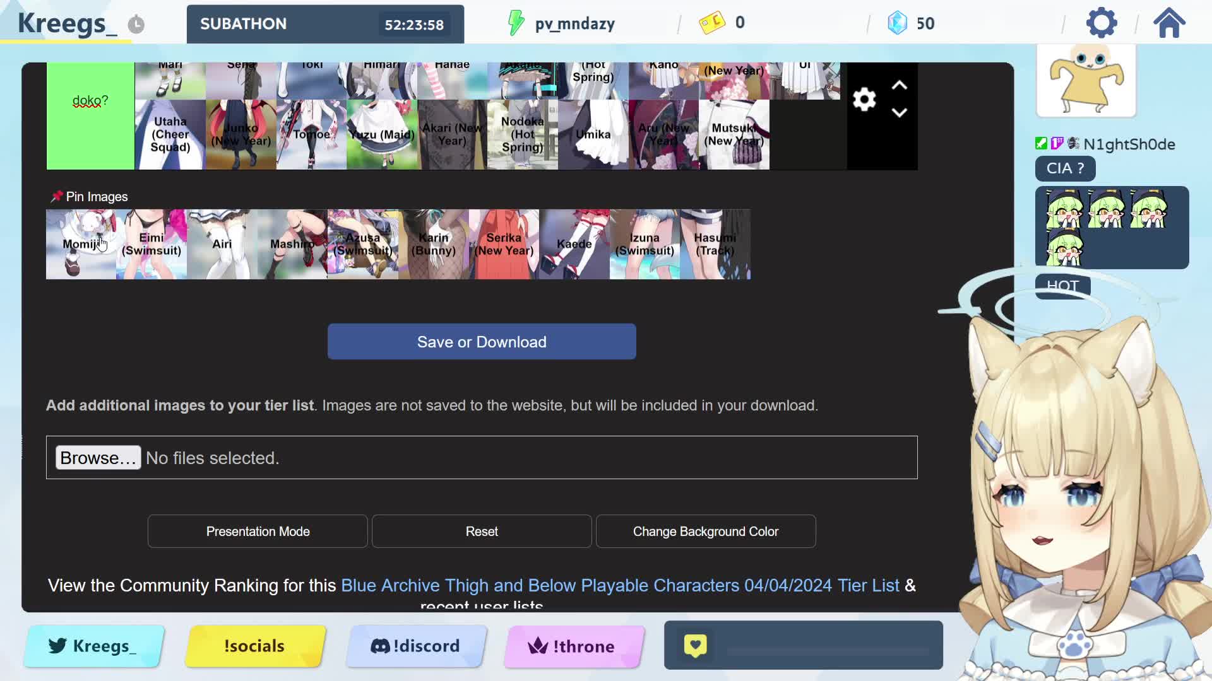Click the home icon in top bar
Viewport: 1212px width, 681px height.
[1169, 23]
